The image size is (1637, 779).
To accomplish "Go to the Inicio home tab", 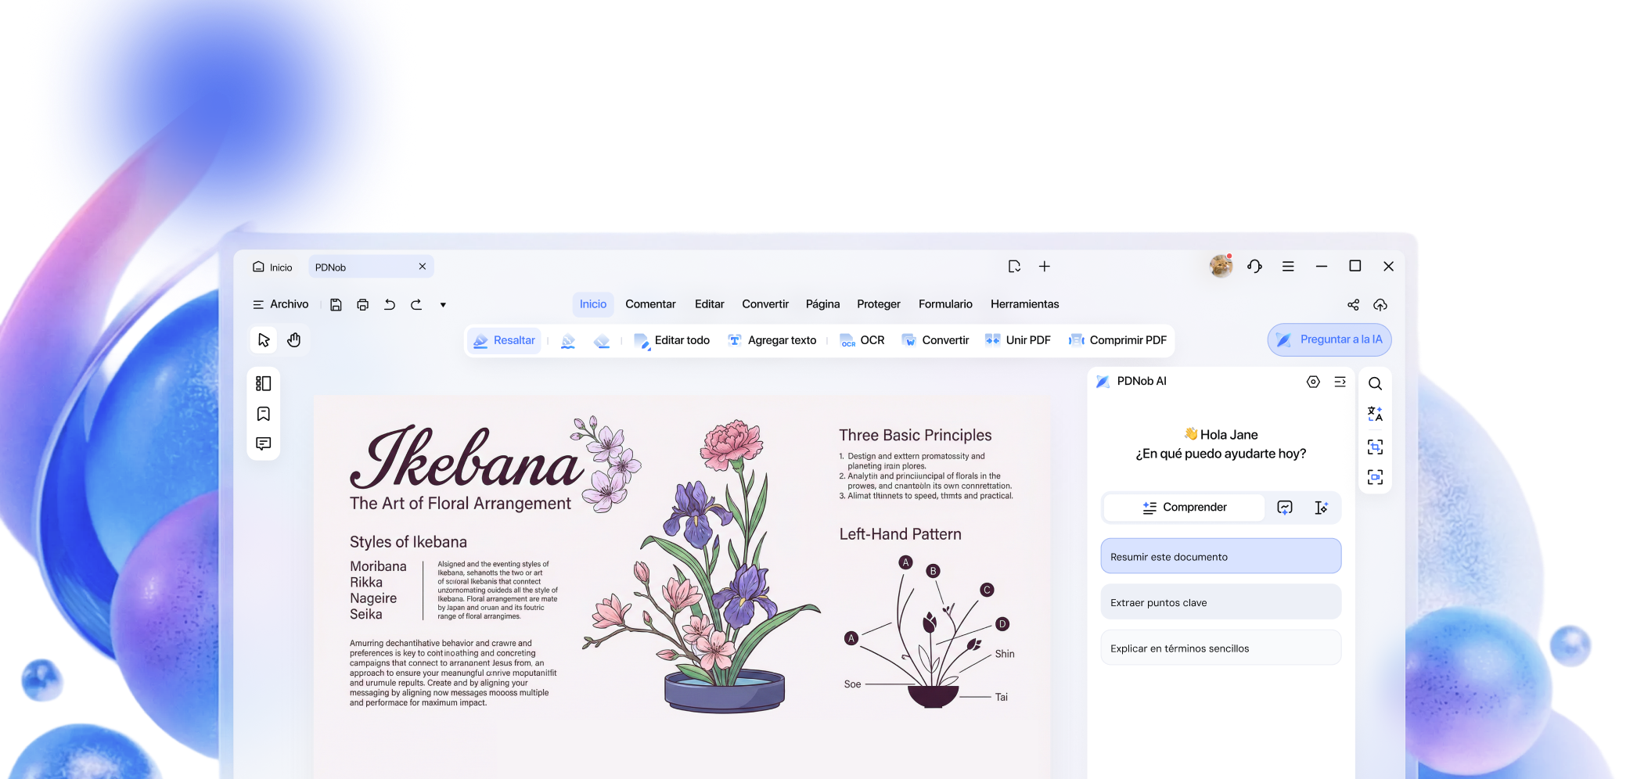I will tap(272, 267).
